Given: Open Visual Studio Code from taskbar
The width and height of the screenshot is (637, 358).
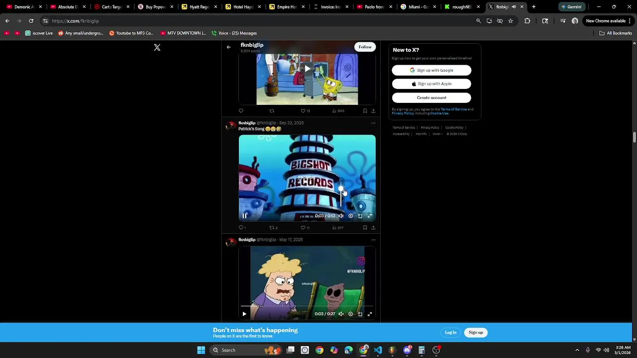Looking at the screenshot, I should (378, 350).
